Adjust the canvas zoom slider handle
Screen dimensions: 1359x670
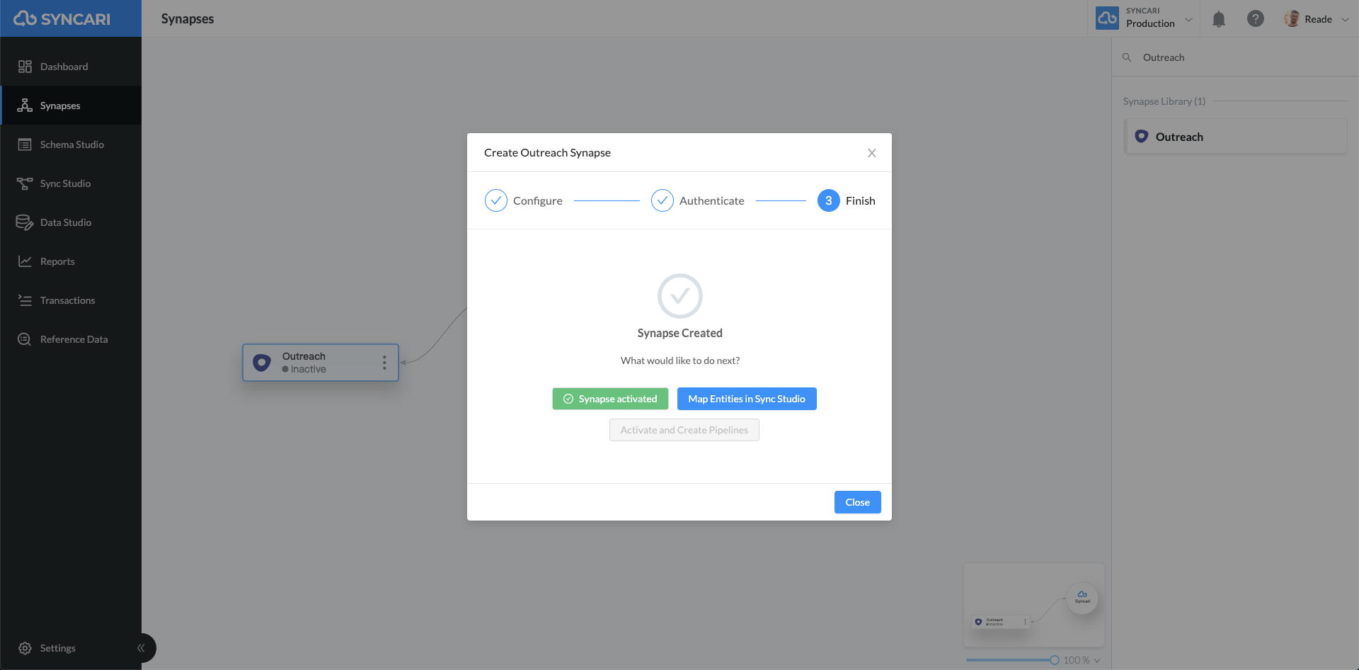click(1055, 660)
